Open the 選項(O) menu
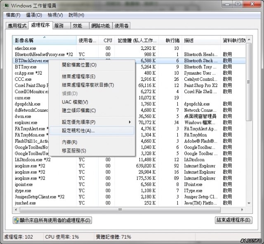Screen dimensions: 264x244 tap(34, 15)
